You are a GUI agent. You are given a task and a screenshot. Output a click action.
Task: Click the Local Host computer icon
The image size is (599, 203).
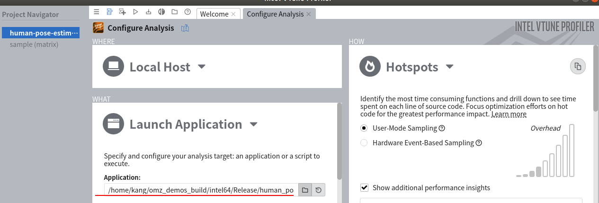(113, 66)
